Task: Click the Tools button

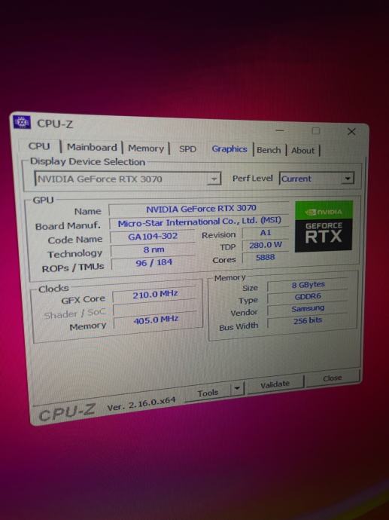Action: click(x=208, y=393)
